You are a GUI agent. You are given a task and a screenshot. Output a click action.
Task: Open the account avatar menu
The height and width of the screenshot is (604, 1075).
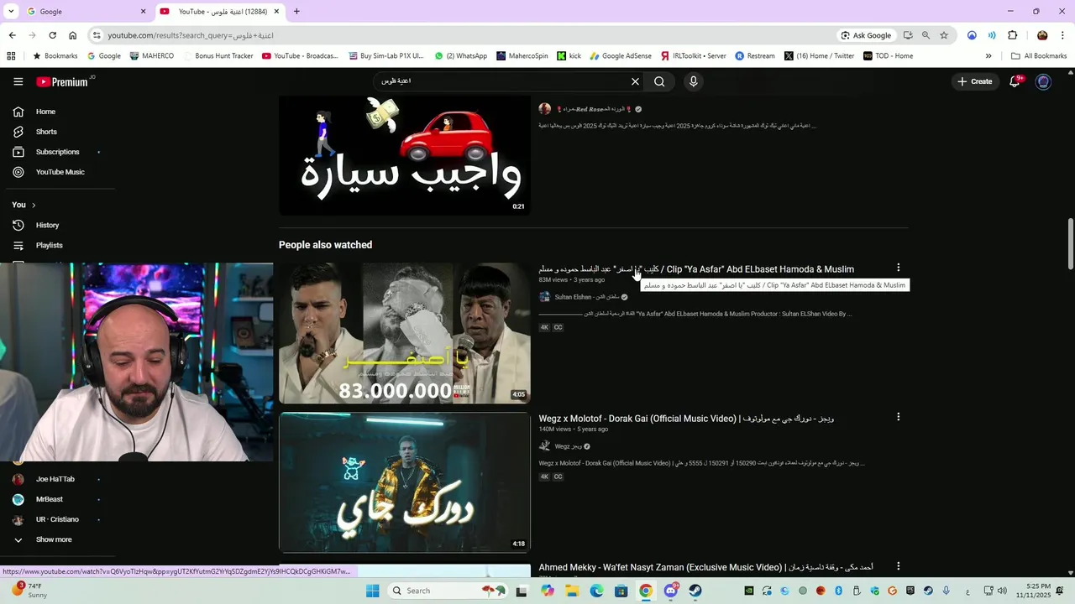1043,81
